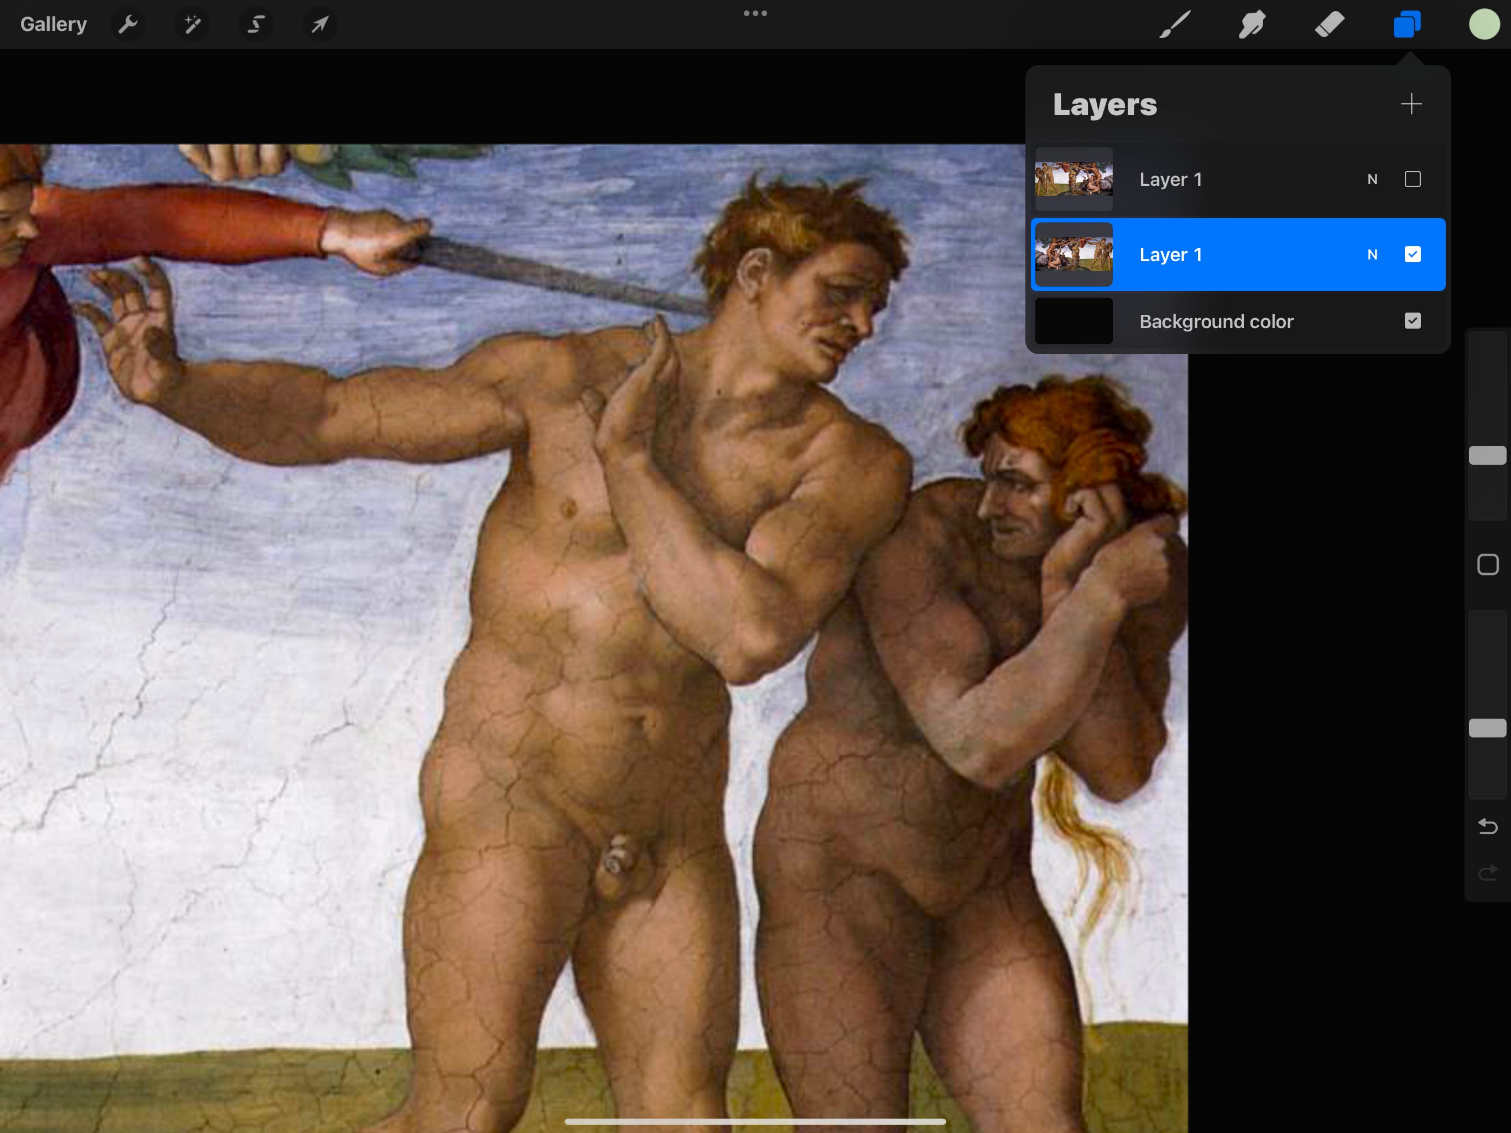Tap the top Layer 1 thumbnail
The image size is (1511, 1133).
(1074, 179)
